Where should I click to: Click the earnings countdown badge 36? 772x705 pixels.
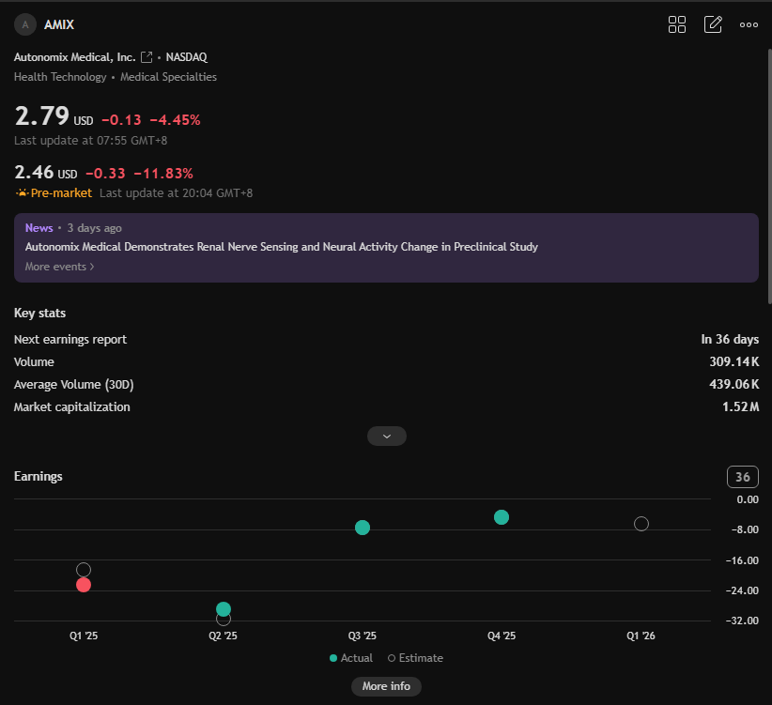point(743,477)
